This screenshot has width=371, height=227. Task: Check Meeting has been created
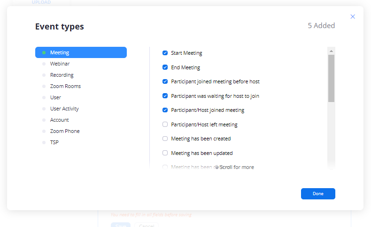[x=165, y=139]
